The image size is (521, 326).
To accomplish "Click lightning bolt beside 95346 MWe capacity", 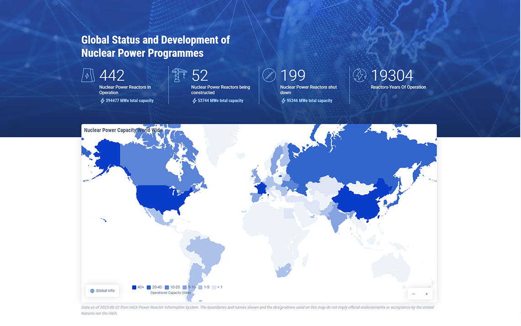I will [x=283, y=101].
